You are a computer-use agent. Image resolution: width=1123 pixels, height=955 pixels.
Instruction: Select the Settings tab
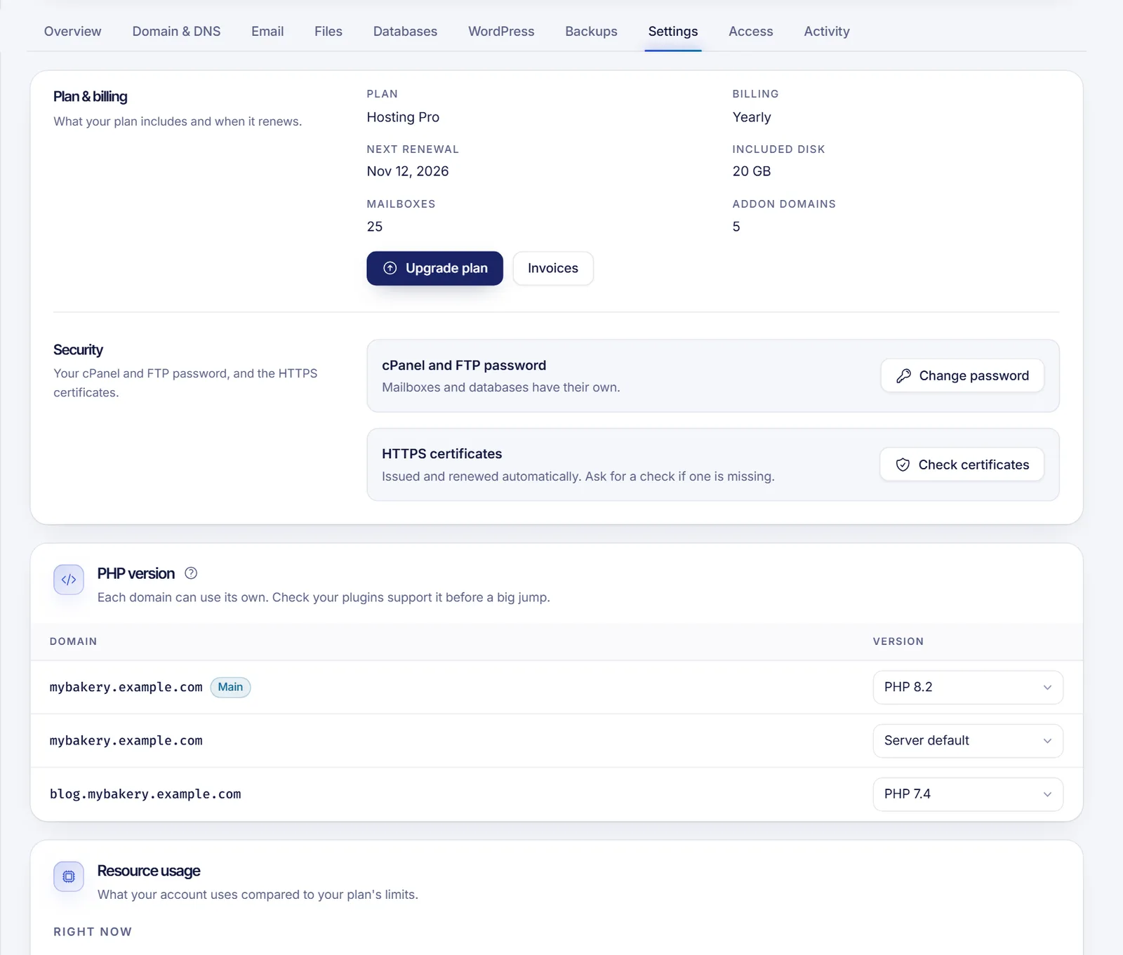pos(673,32)
